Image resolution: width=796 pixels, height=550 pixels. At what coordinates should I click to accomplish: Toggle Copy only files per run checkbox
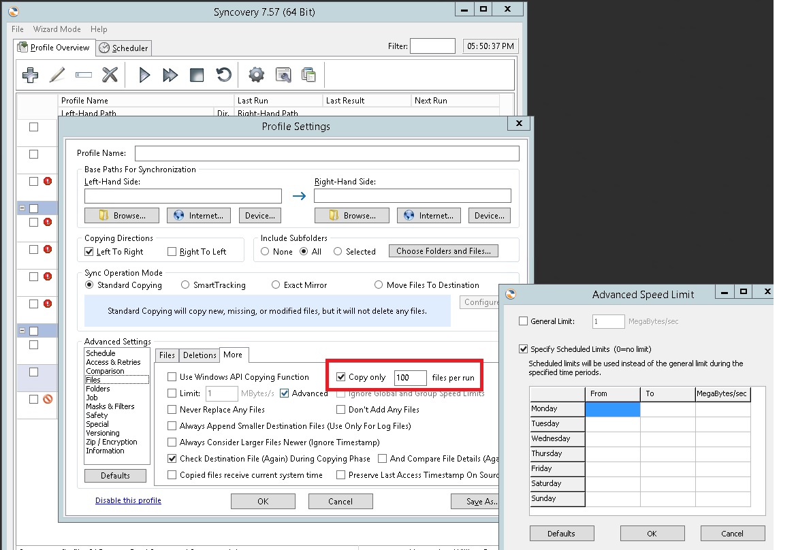(x=341, y=377)
